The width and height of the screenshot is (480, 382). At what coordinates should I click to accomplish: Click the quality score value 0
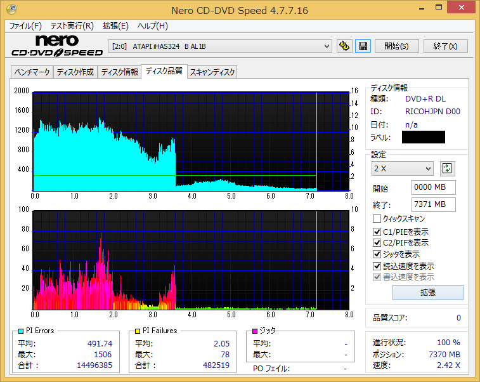[458, 318]
